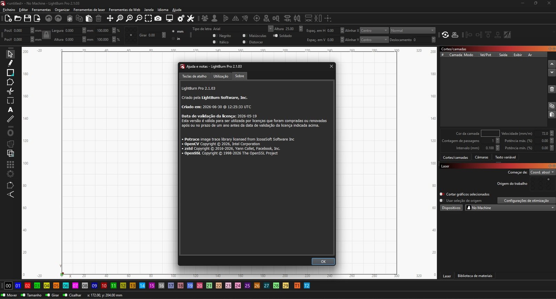Open the Começar de dropdown
This screenshot has width=556, height=299.
[542, 172]
